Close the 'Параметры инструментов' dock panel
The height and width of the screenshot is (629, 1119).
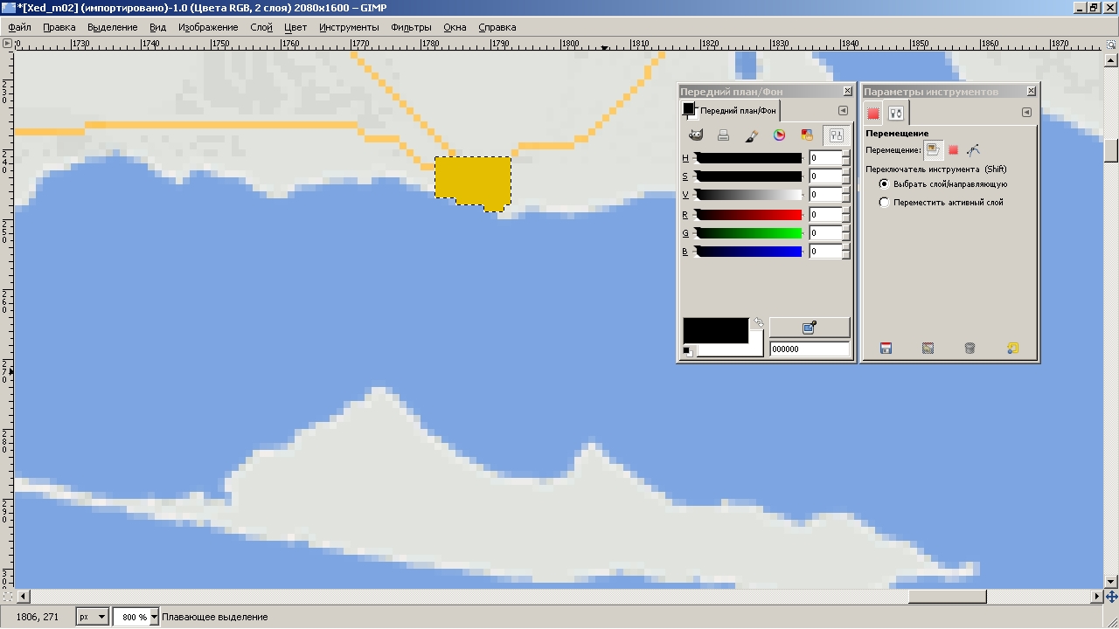[1032, 91]
